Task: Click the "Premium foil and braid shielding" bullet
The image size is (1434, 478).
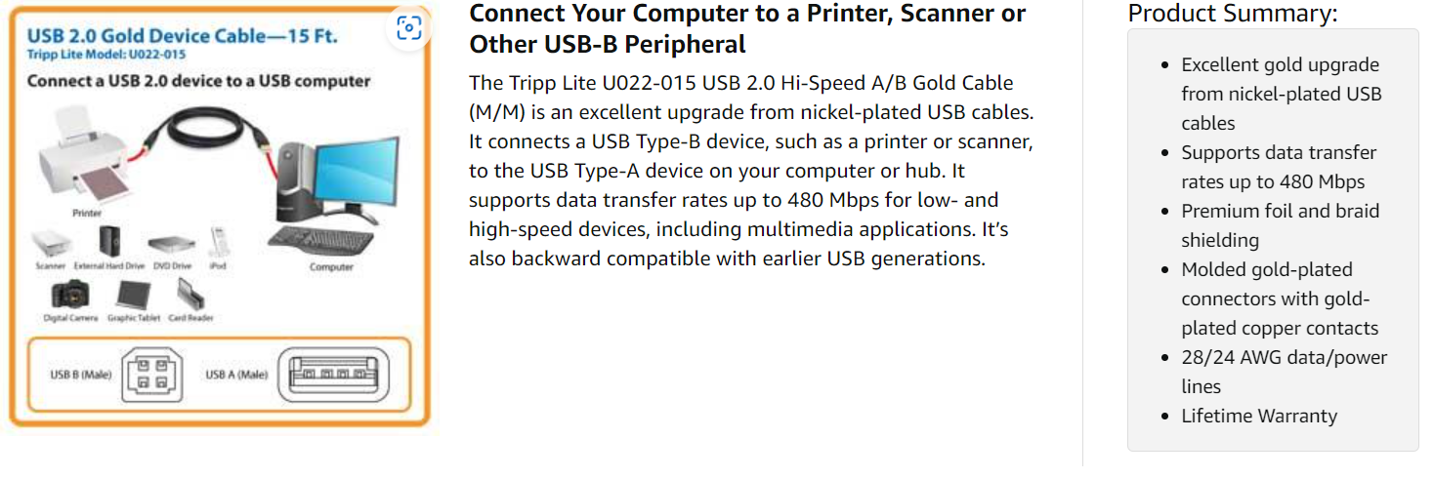Action: click(x=1280, y=225)
